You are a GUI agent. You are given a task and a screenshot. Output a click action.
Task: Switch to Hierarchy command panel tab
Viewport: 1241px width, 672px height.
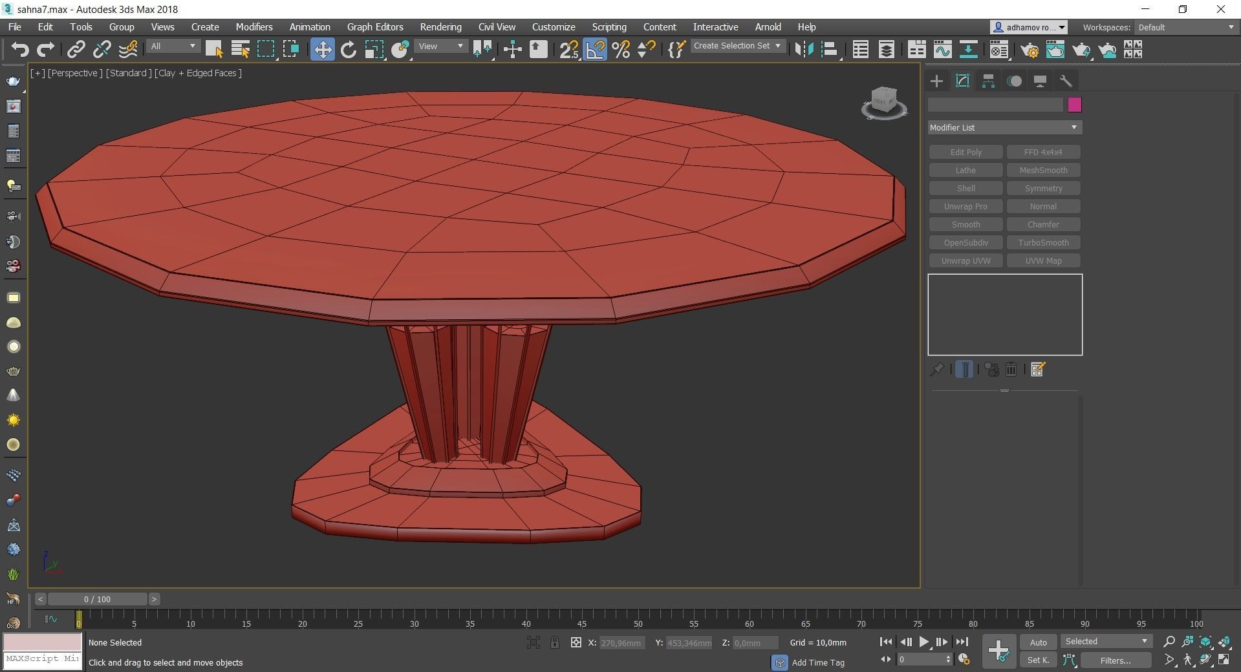coord(988,81)
